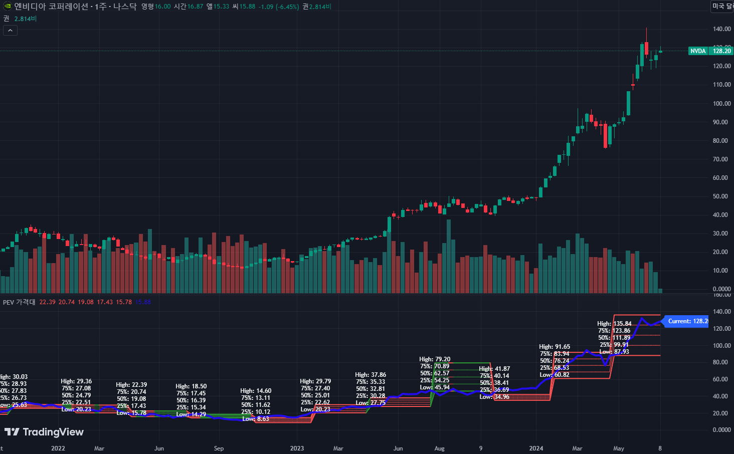Click the High: 79.20 level label
734x454 pixels.
[435, 359]
